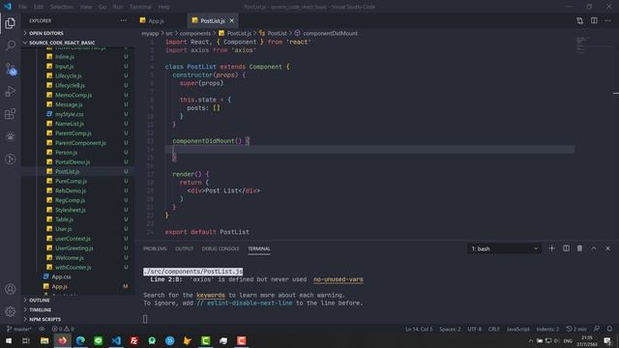Screen dimensions: 619x348
Task: Switch to the Debug Console tab
Action: click(221, 248)
